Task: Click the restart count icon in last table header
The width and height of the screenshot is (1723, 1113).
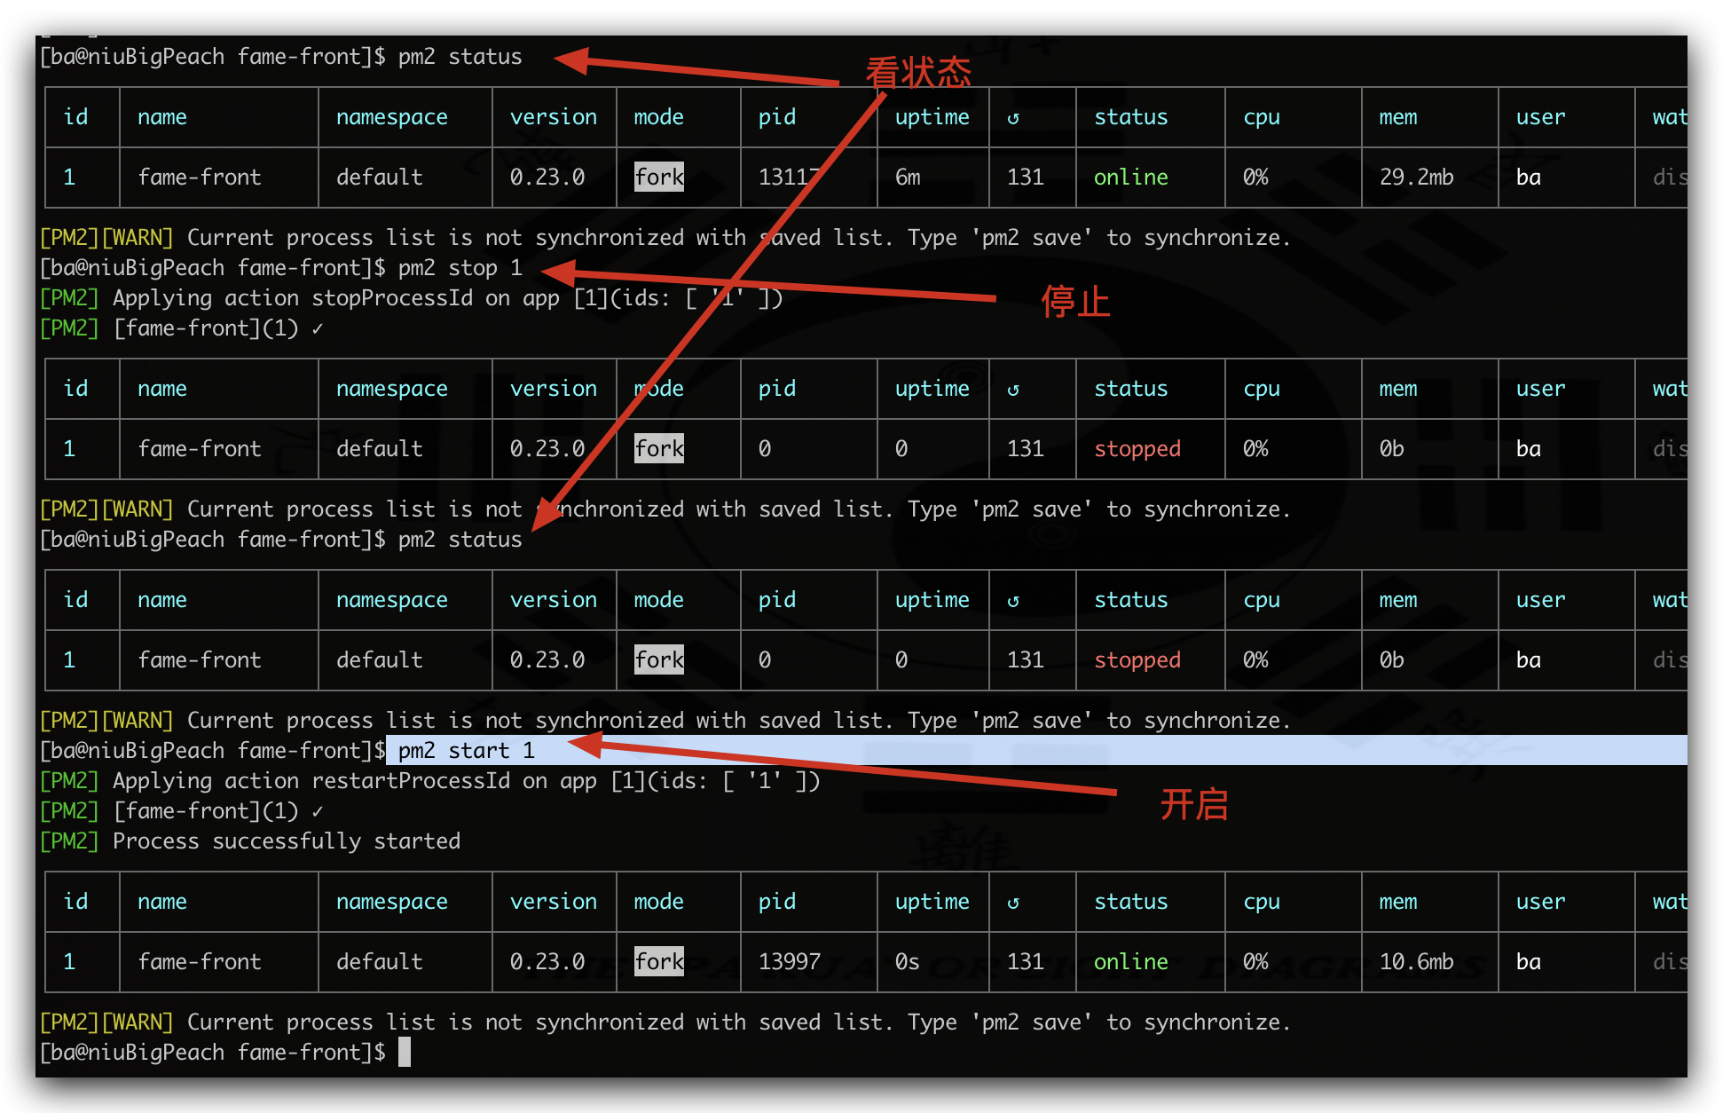Action: (x=1013, y=903)
